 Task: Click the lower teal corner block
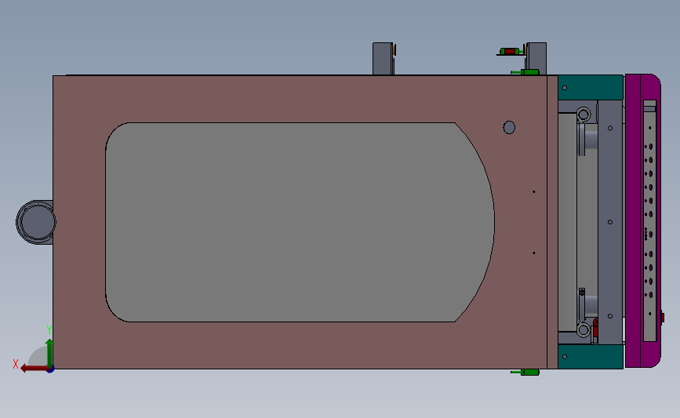[591, 357]
